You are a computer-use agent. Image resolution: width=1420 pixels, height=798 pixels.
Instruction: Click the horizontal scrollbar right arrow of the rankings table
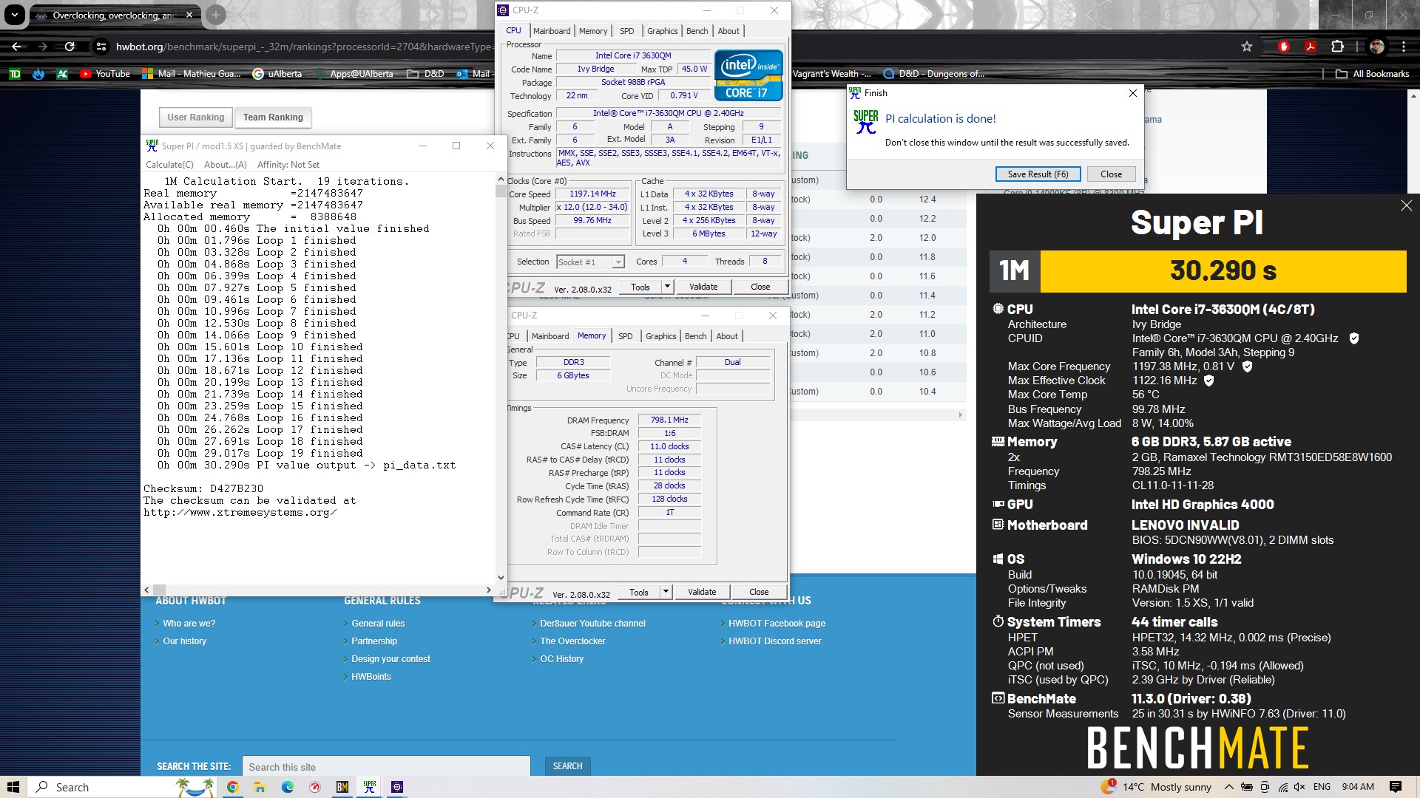tap(961, 415)
